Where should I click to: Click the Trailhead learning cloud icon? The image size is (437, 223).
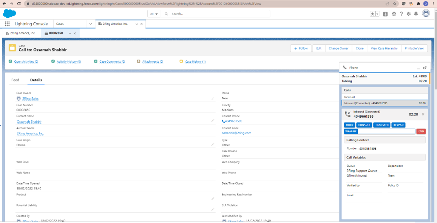[393, 14]
